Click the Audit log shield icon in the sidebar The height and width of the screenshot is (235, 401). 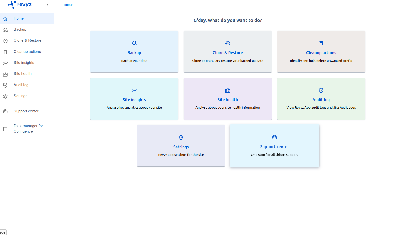(5, 85)
